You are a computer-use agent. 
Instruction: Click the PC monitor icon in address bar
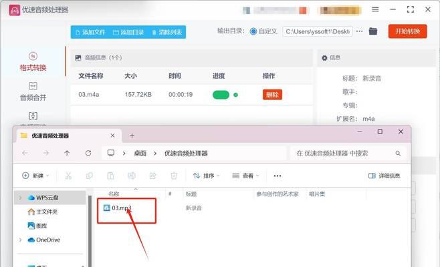(x=111, y=153)
